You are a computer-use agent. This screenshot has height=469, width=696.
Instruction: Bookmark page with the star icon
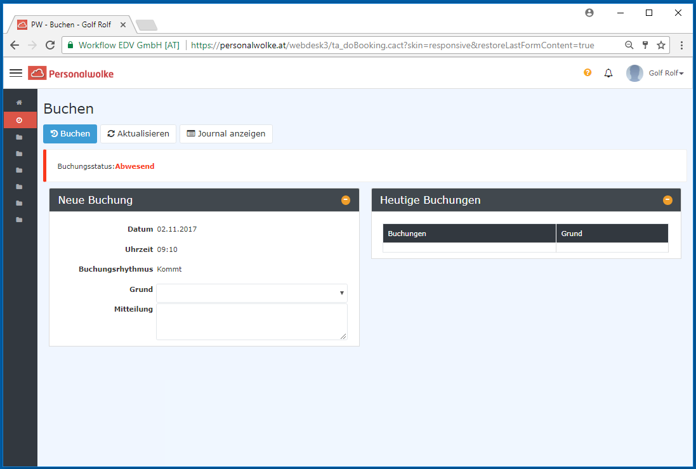(661, 45)
